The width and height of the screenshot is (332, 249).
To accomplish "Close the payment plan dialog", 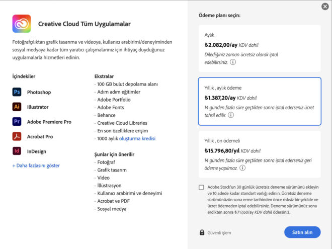I will 325,7.
